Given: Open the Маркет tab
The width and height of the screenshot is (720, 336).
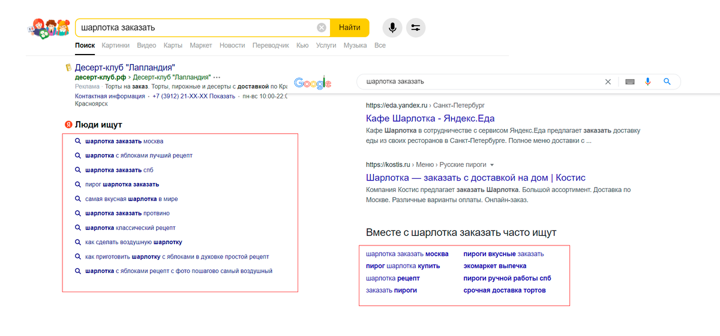Looking at the screenshot, I should 201,46.
